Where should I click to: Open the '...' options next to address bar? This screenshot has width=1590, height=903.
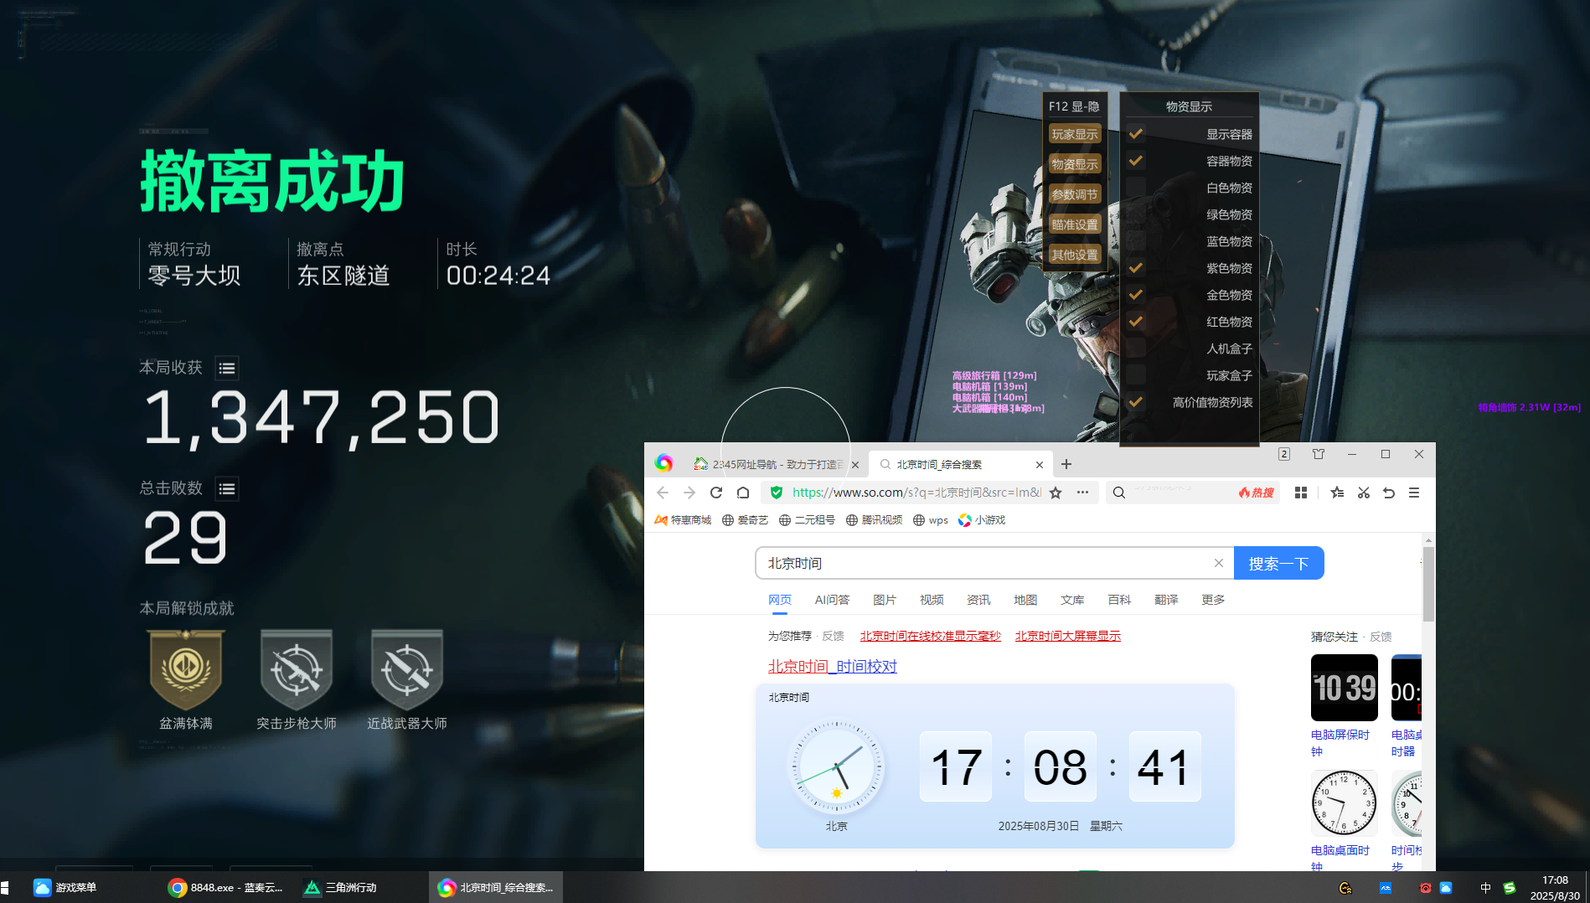[x=1082, y=493]
